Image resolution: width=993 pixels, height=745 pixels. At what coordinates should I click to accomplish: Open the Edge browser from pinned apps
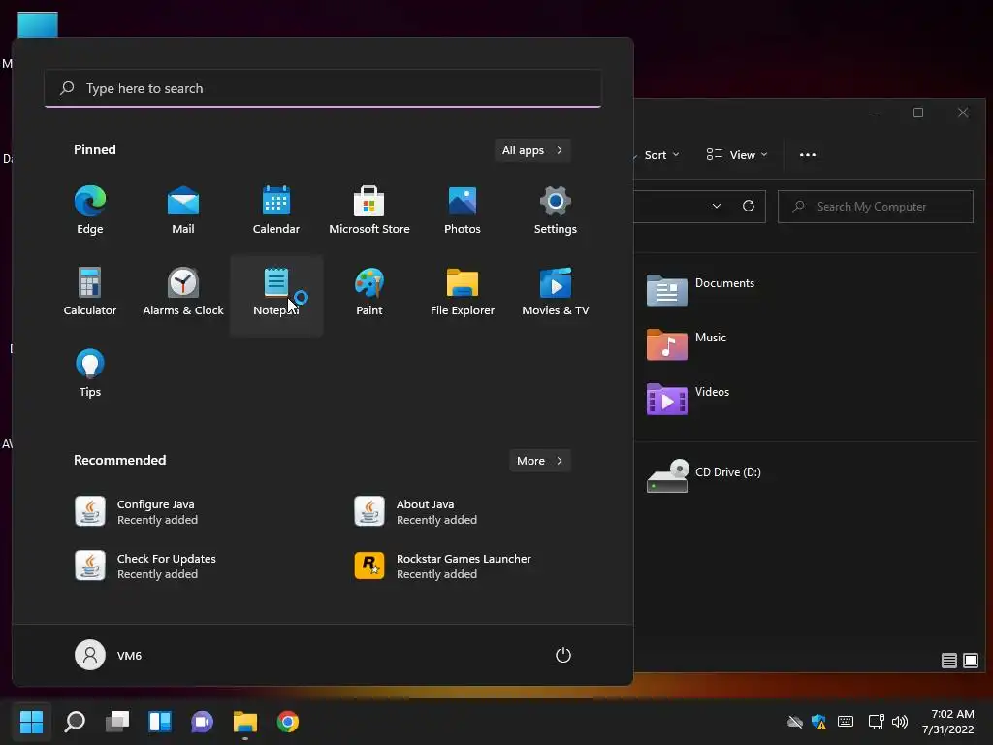point(90,211)
